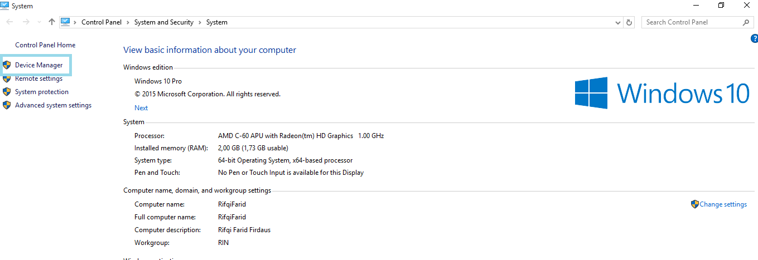This screenshot has width=758, height=260.
Task: Click the back navigation arrow
Action: pos(9,22)
